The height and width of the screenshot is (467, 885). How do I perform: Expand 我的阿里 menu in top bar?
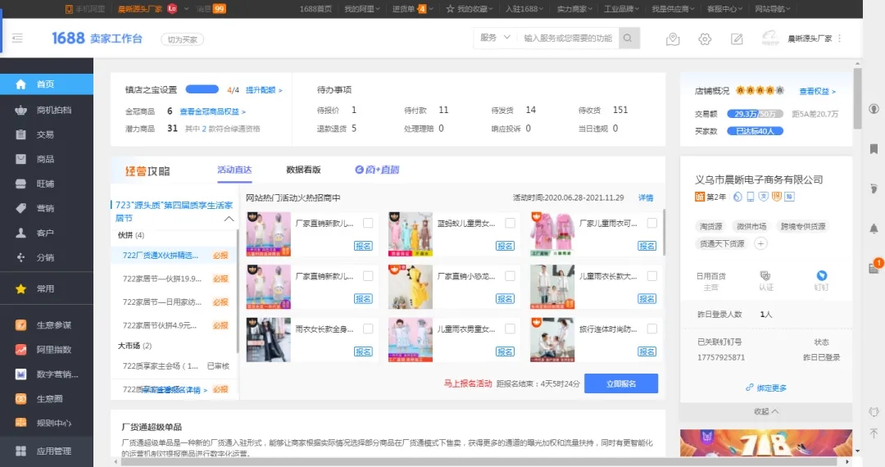pos(362,9)
